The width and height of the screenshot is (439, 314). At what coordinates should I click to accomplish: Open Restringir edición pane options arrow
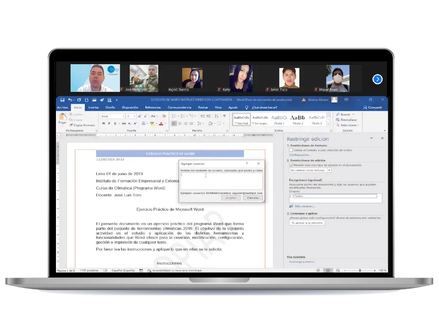pos(371,139)
